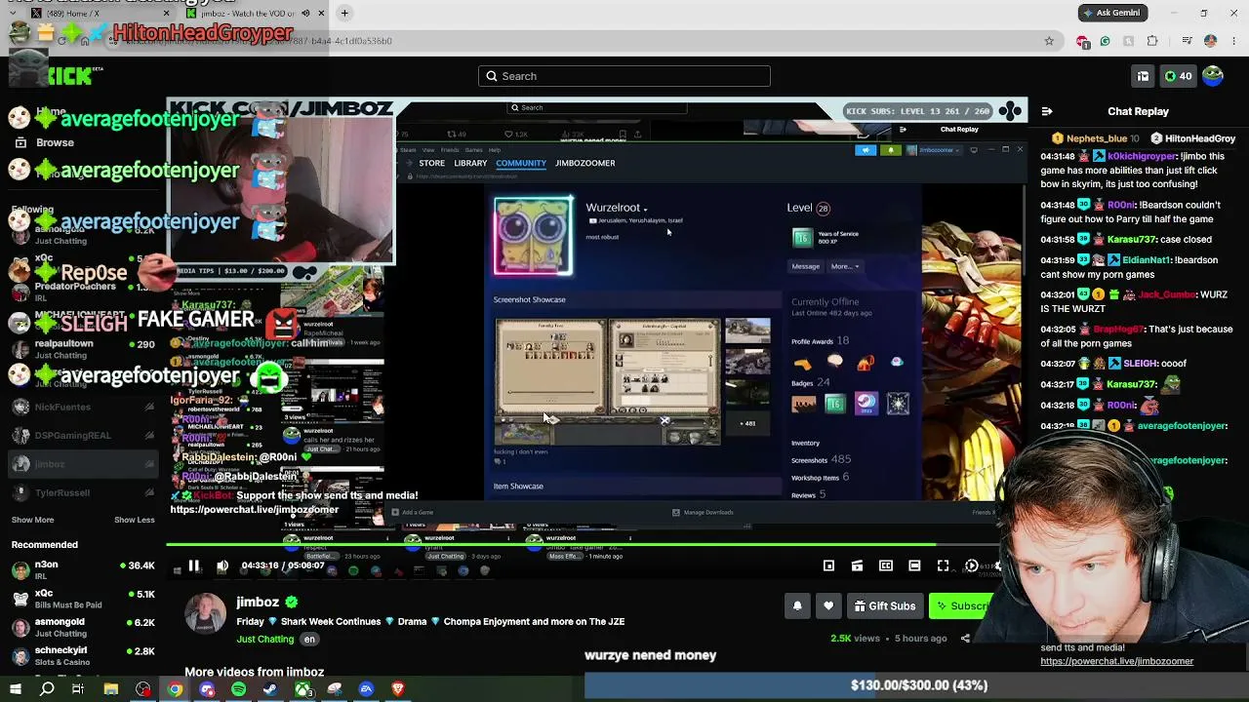1249x702 pixels.
Task: Open the Xbox app from the taskbar
Action: tap(302, 689)
